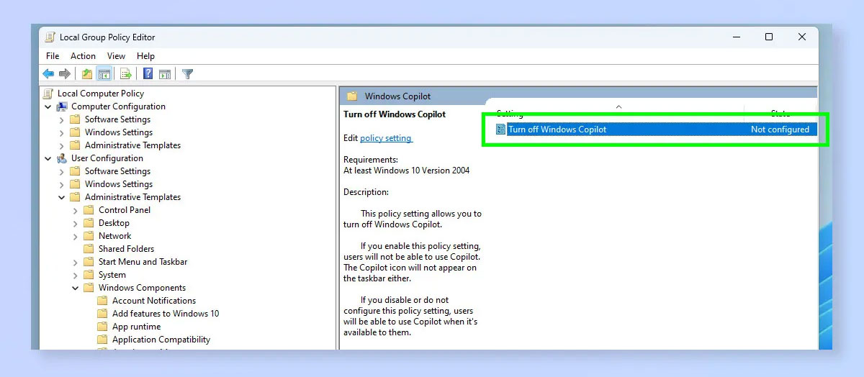Select 'Start Menu and Taskbar' label in the tree
This screenshot has height=377, width=864.
point(143,262)
